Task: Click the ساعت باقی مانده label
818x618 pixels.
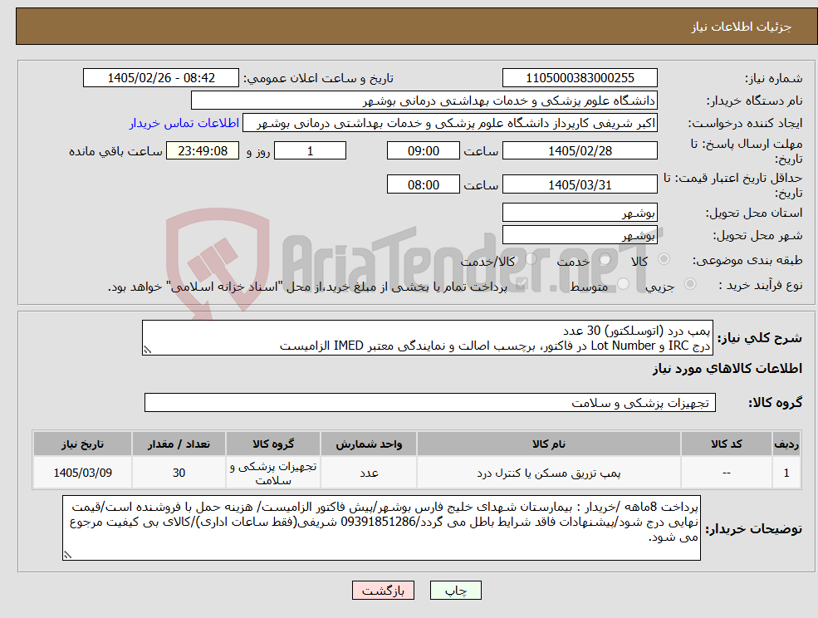Action: pos(115,151)
